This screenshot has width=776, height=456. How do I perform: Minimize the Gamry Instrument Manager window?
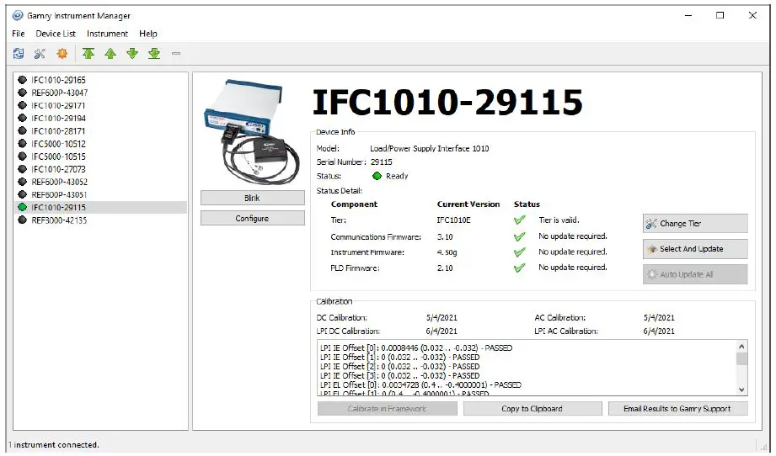pyautogui.click(x=688, y=15)
